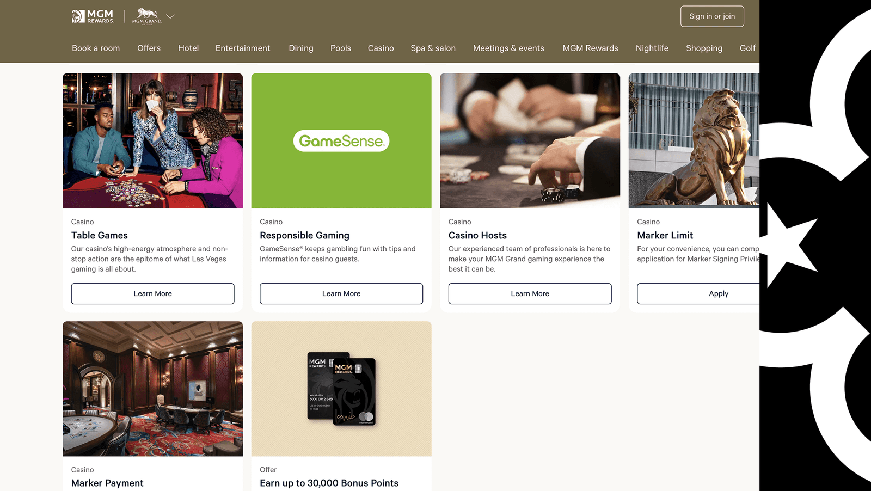
Task: Open Earn up to 30,000 Bonus Points
Action: coord(329,483)
